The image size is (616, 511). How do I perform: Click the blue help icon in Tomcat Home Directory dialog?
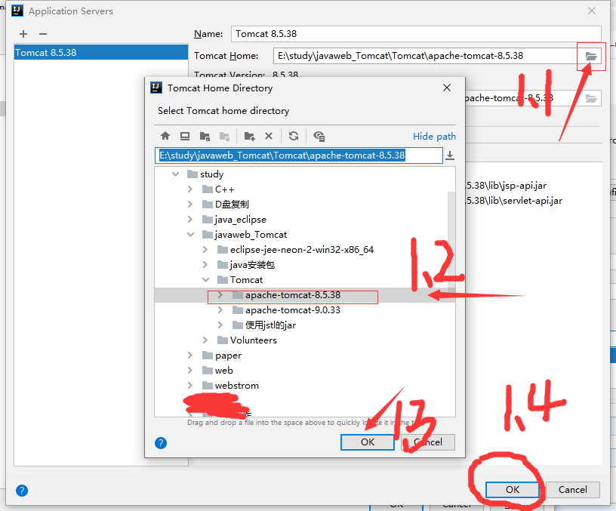coord(161,443)
